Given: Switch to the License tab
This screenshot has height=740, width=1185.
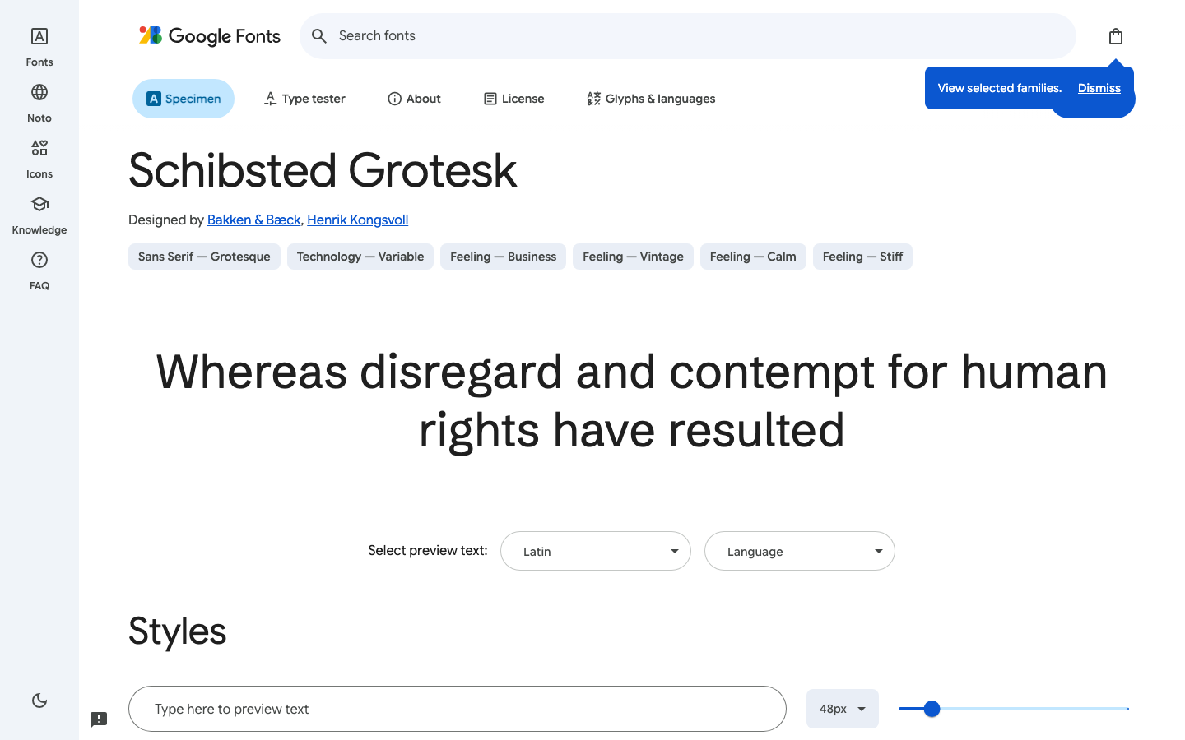Looking at the screenshot, I should [x=513, y=98].
